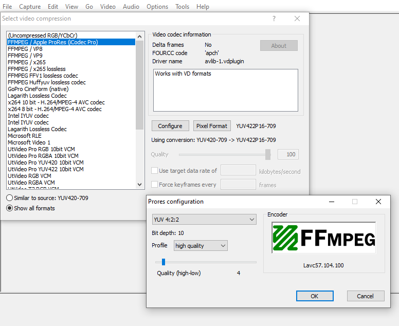
Task: Select Microsoft RLE codec
Action: (x=71, y=136)
